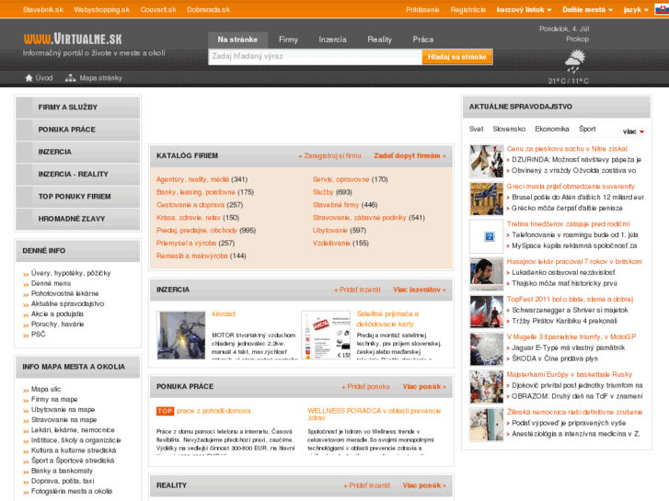Open the PSČ link in Denné info
Viewport: 669px width, 501px height.
point(38,335)
